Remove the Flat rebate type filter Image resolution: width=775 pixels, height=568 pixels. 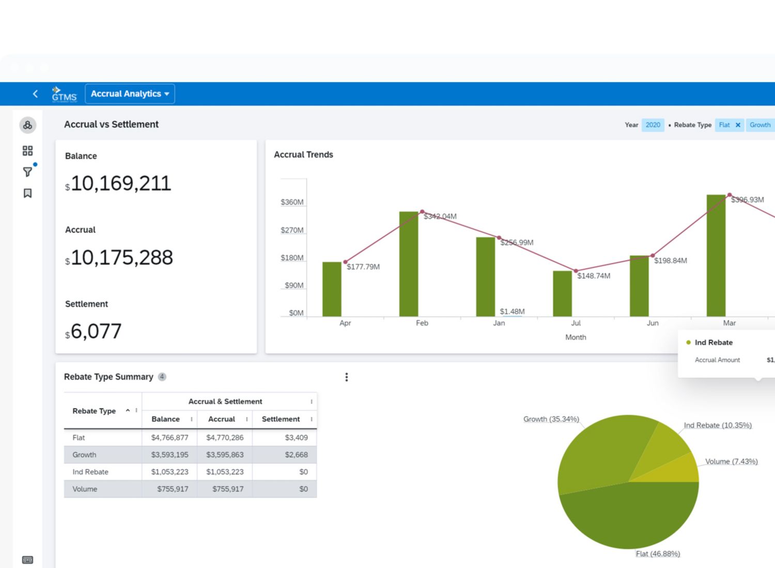[738, 125]
